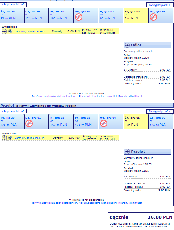Go to next week for the outbound flight
The height and width of the screenshot is (230, 174).
pos(160,5)
